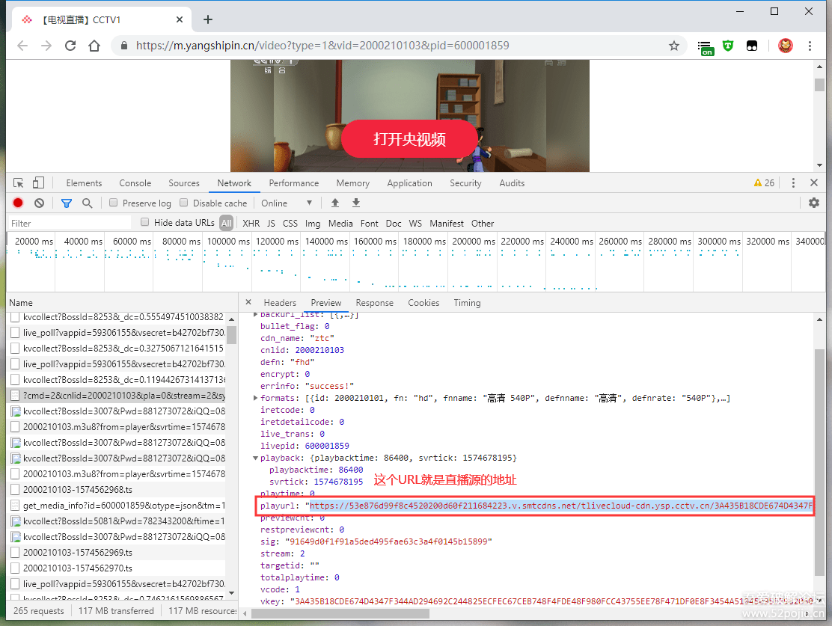Enable the Preserve log checkbox
Screen dimensions: 832x626
[x=114, y=203]
